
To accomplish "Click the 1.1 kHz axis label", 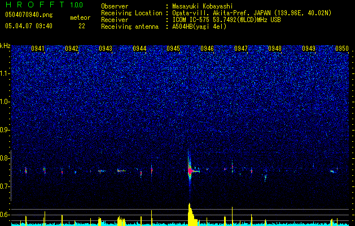I will pos(5,73).
